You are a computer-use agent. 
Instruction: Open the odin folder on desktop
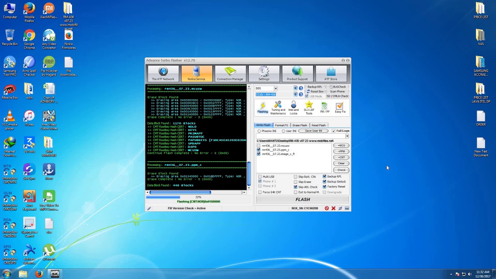(29, 92)
